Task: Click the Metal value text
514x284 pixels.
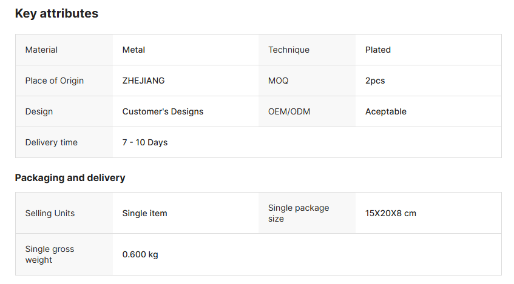Action: 134,50
